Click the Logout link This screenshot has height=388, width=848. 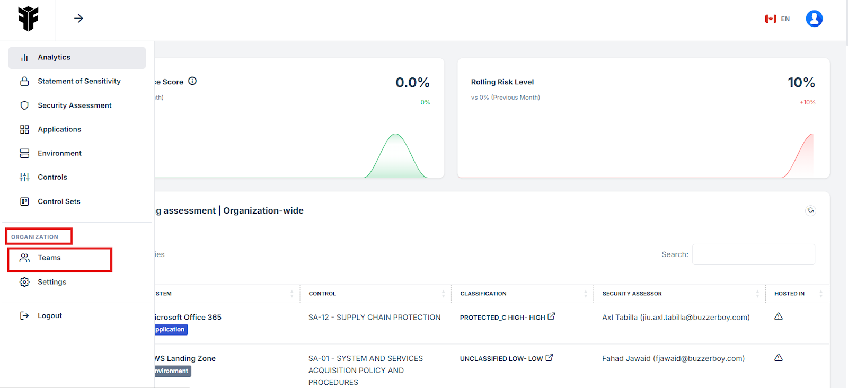(x=49, y=316)
